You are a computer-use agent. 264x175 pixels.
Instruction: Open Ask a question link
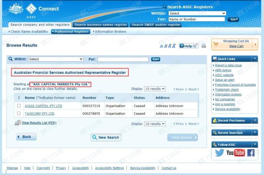pos(225,104)
